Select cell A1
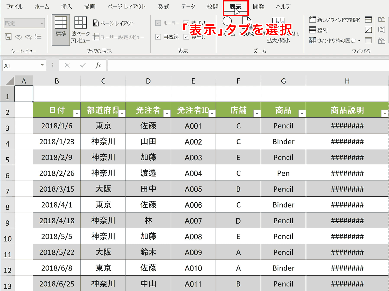389x291 pixels. point(24,94)
